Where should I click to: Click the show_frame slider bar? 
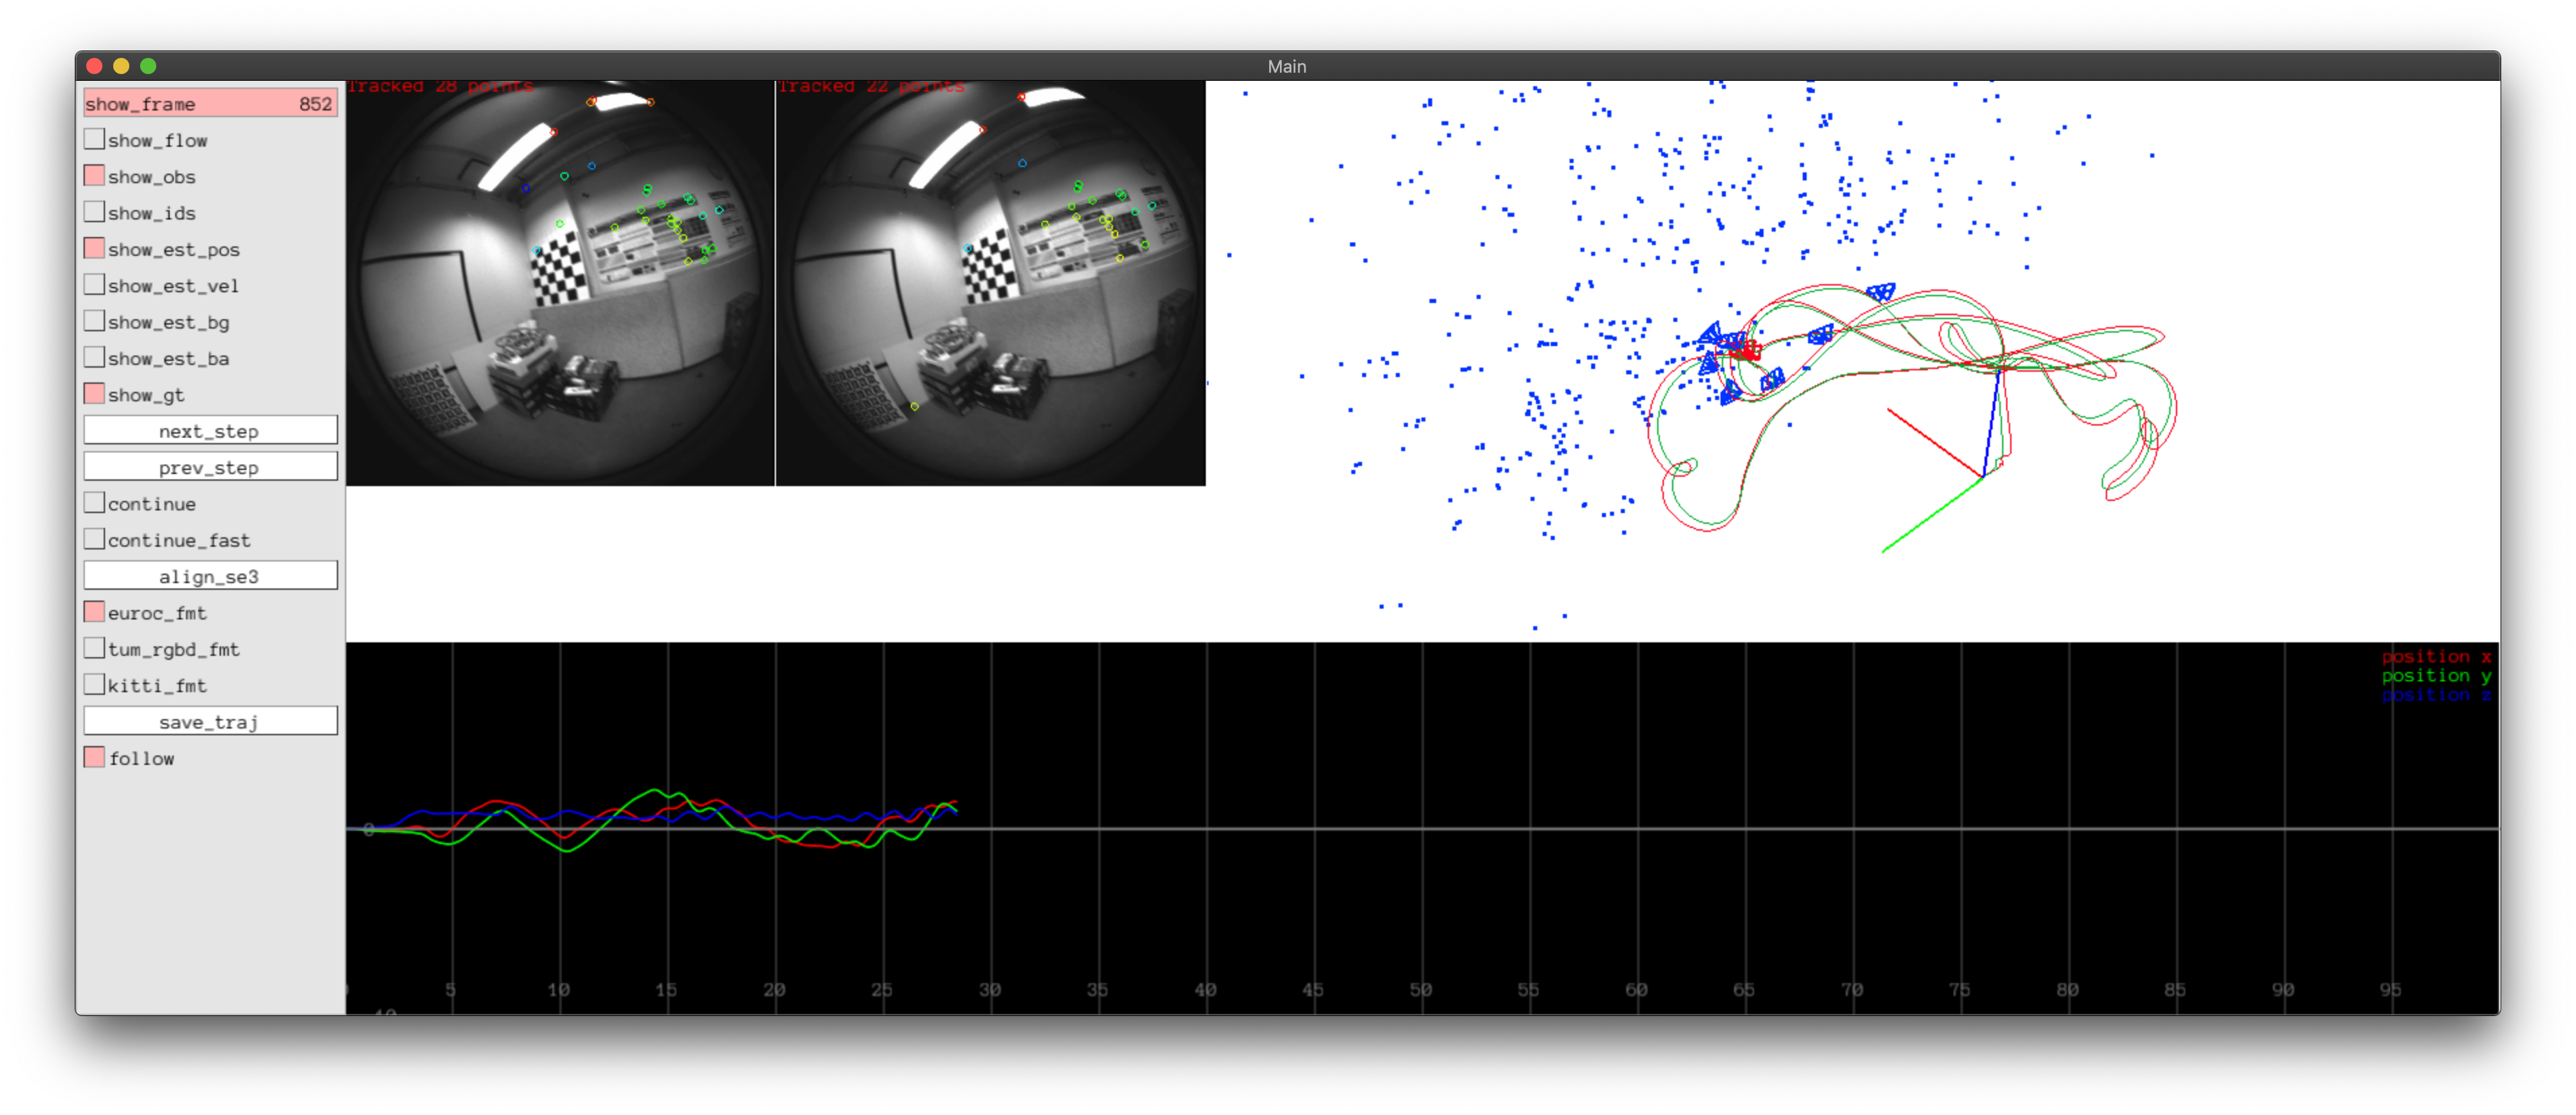coord(210,104)
